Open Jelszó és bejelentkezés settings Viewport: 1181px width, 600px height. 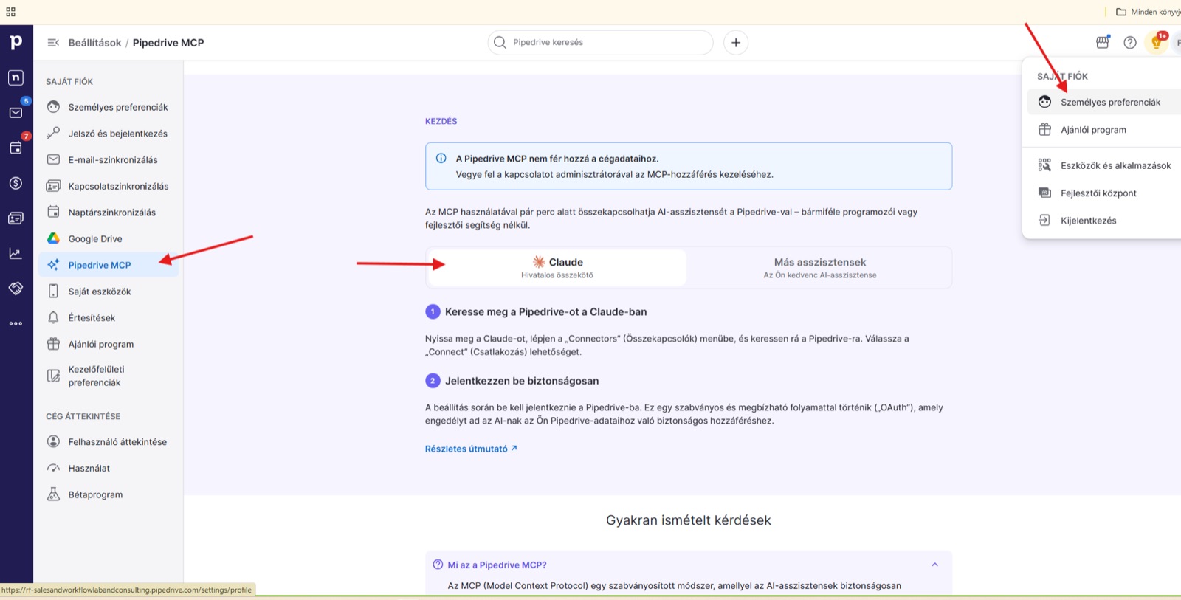point(109,134)
